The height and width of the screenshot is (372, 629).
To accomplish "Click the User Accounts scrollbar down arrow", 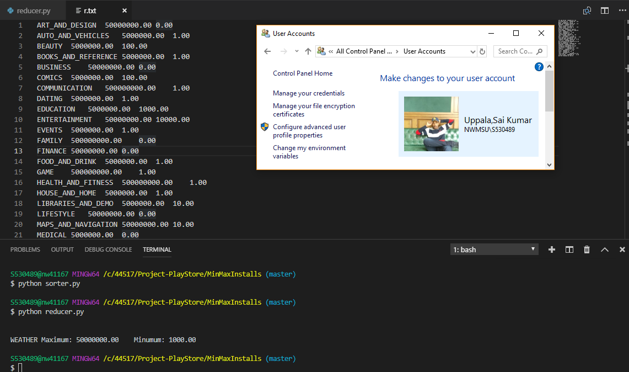I will pyautogui.click(x=549, y=164).
